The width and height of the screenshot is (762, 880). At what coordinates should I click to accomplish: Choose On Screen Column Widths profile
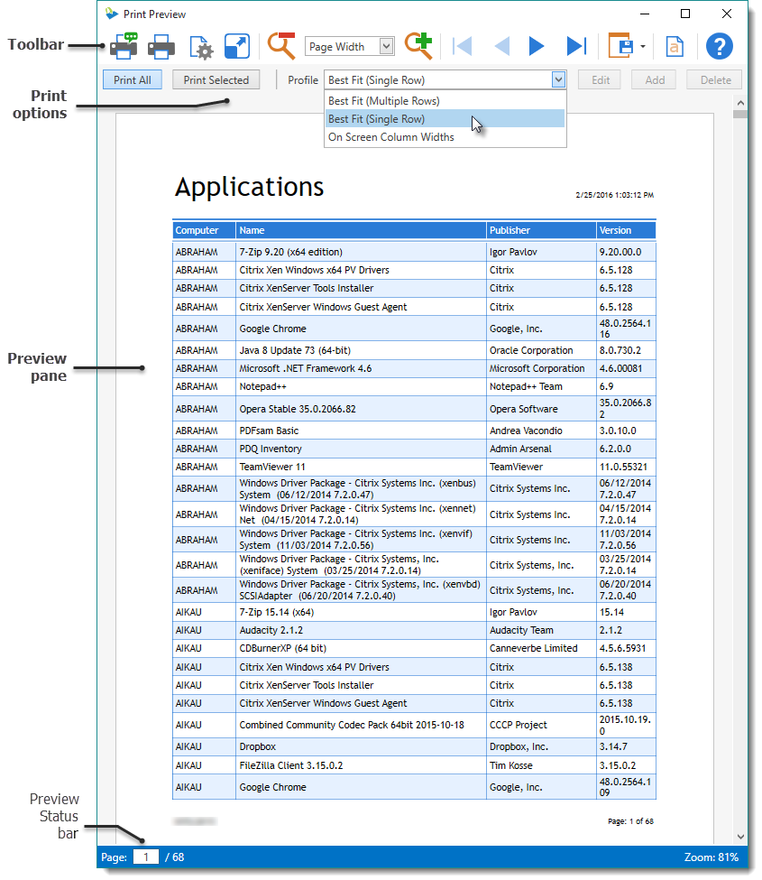(445, 137)
